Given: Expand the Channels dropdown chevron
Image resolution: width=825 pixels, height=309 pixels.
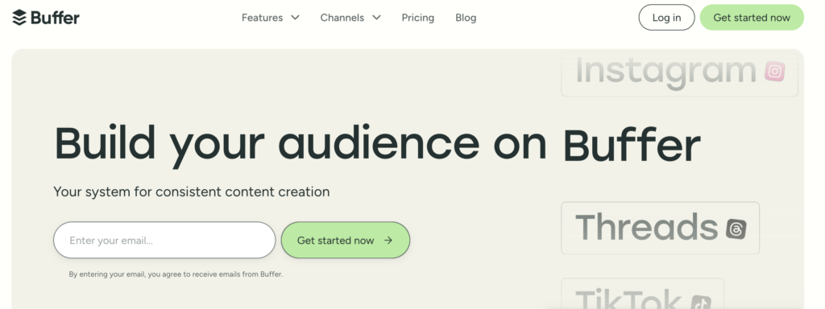Looking at the screenshot, I should point(377,18).
